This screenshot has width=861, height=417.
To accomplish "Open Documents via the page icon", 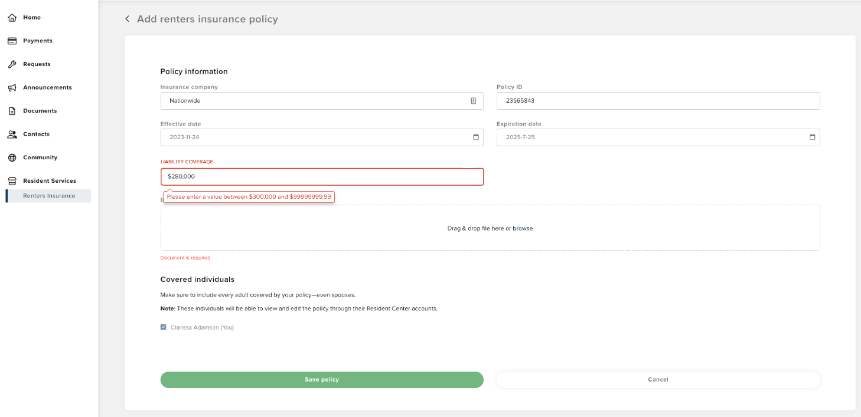I will (x=12, y=110).
